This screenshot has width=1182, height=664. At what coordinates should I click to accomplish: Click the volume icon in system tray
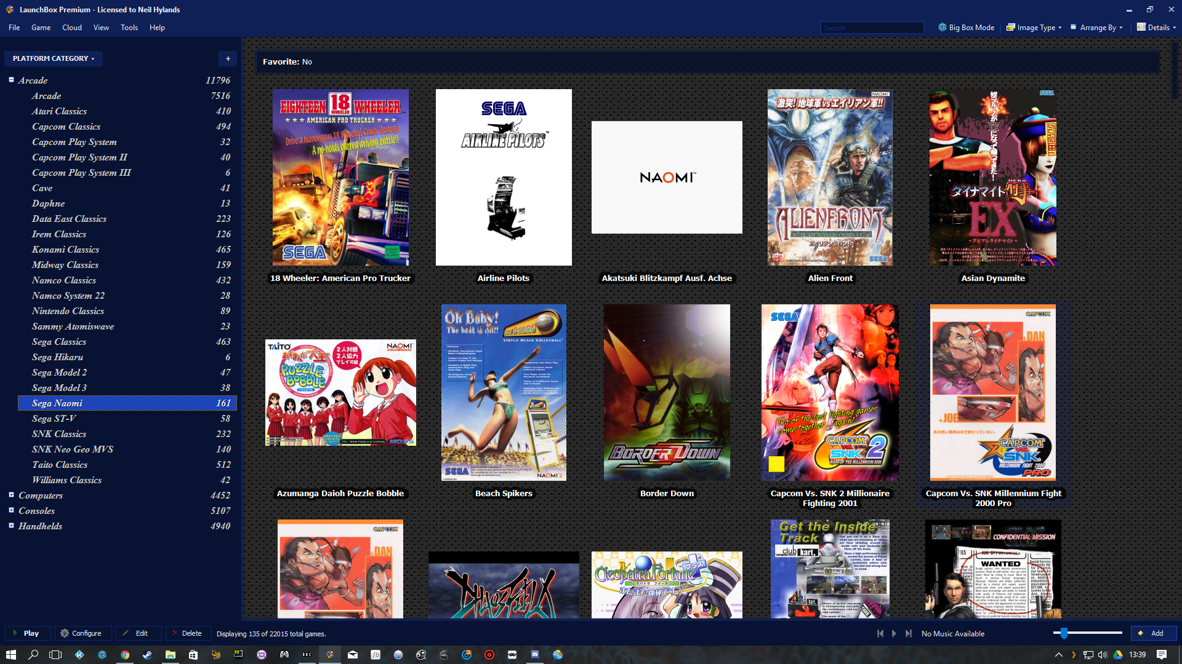pyautogui.click(x=1103, y=655)
